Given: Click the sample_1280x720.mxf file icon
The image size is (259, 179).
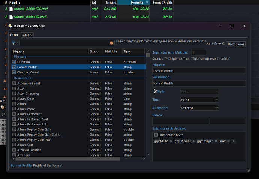Looking at the screenshot, I should 11,9.
